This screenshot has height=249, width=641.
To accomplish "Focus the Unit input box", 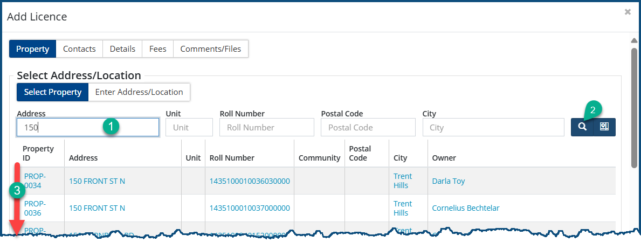I will coord(189,128).
